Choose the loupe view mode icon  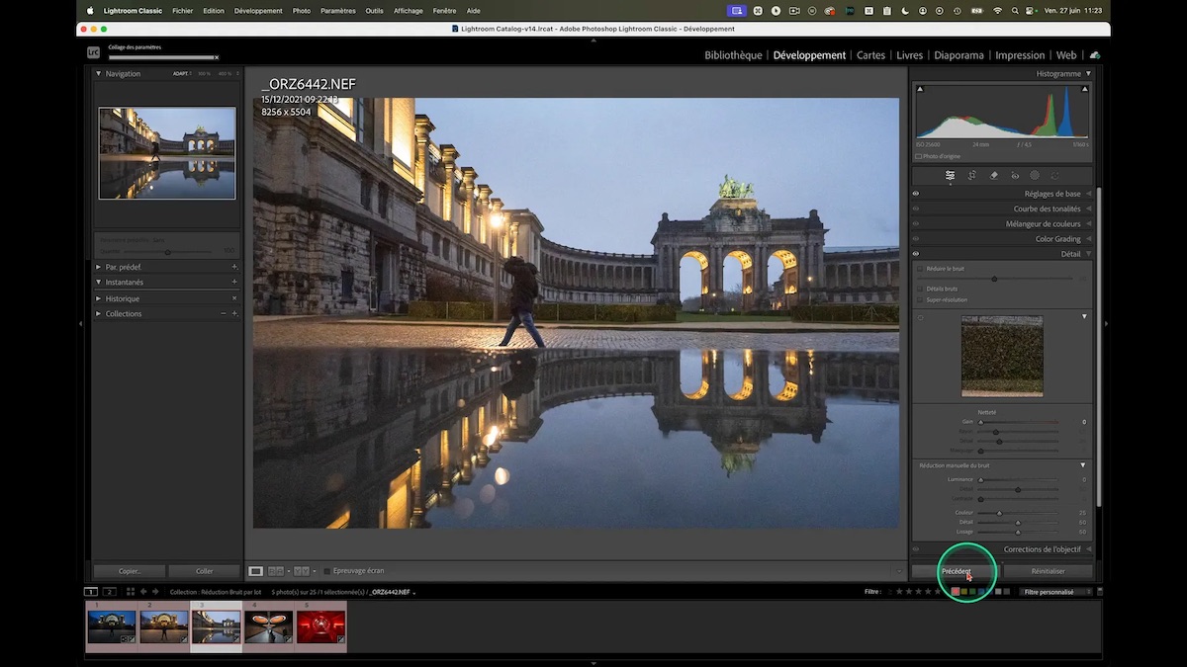[255, 571]
